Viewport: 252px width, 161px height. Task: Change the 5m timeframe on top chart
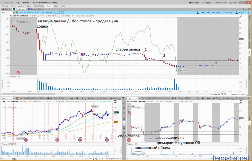coord(208,13)
